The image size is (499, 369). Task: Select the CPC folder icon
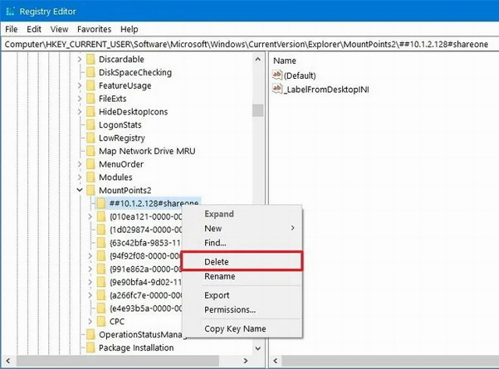[x=100, y=321]
